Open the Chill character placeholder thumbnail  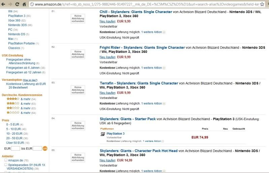tap(78, 19)
